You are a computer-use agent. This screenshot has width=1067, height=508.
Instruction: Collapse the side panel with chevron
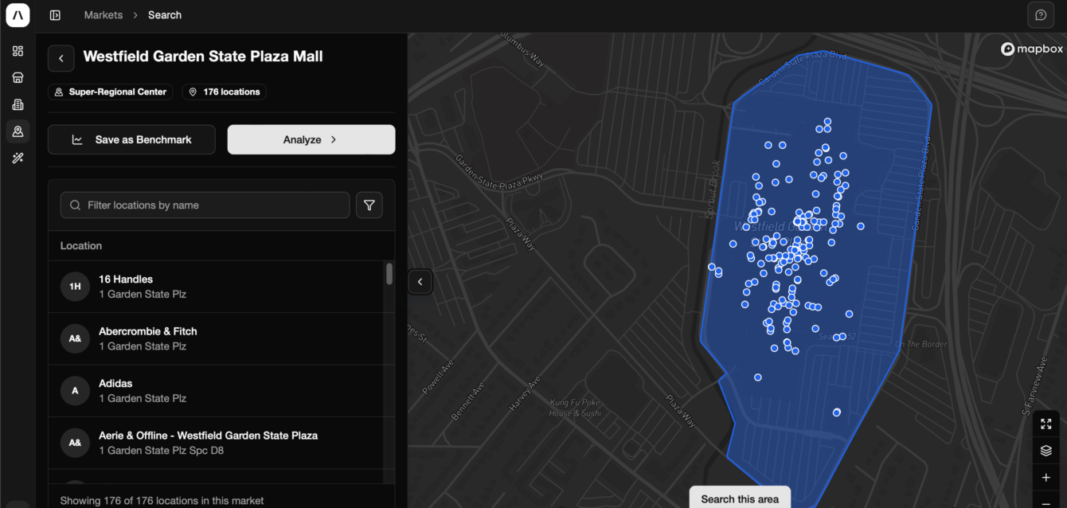pyautogui.click(x=420, y=281)
